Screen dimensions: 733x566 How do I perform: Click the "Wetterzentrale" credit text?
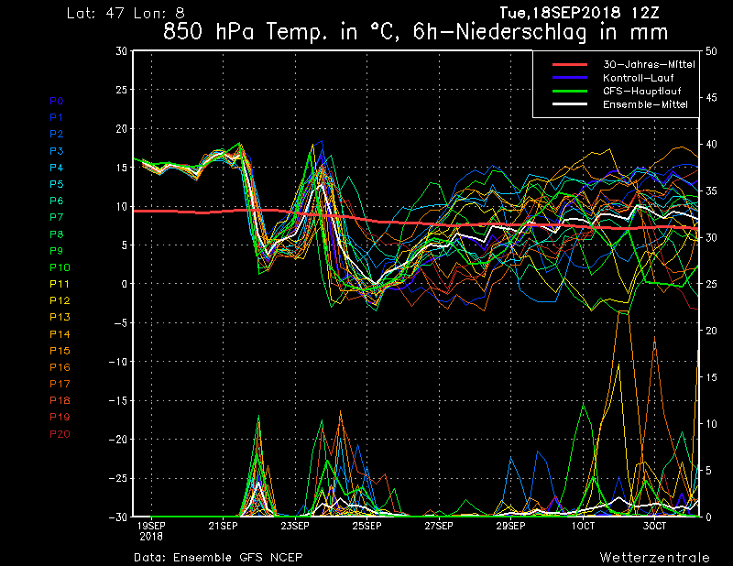(654, 557)
